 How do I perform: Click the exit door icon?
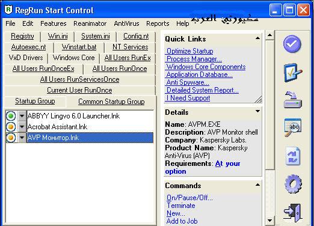(x=293, y=213)
